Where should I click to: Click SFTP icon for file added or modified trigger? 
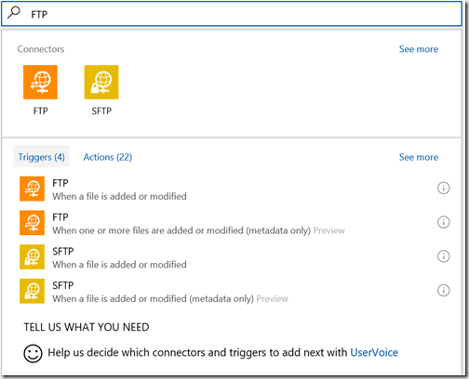click(x=32, y=256)
